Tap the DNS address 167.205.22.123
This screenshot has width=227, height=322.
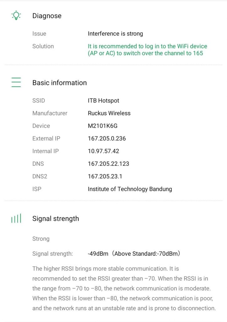(108, 164)
